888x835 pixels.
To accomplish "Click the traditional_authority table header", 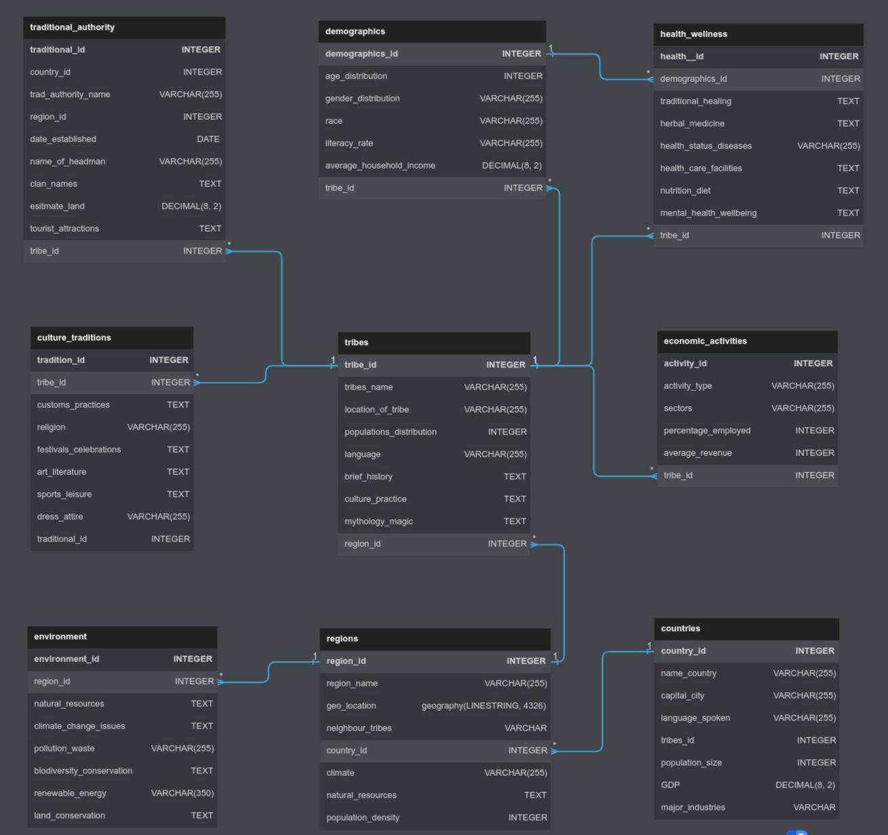I will point(124,27).
